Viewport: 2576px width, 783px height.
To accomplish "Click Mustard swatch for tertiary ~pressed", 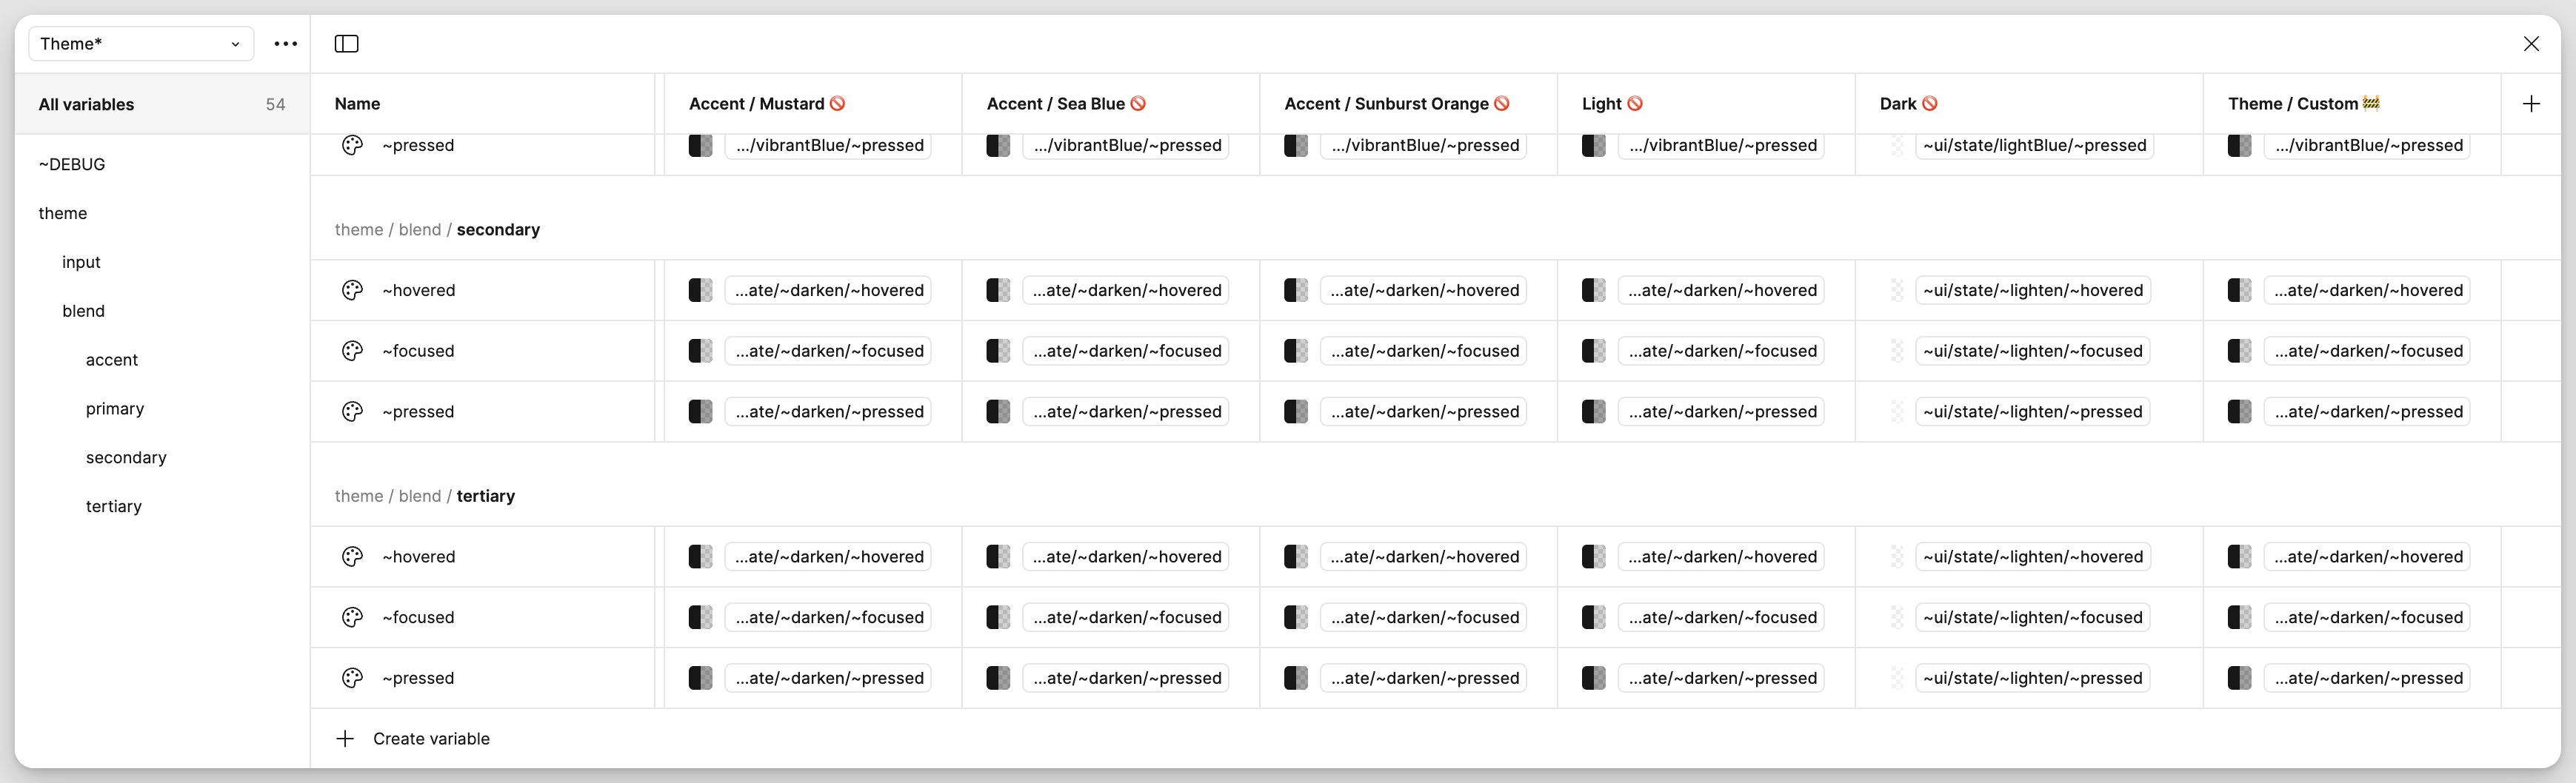I will tap(700, 678).
